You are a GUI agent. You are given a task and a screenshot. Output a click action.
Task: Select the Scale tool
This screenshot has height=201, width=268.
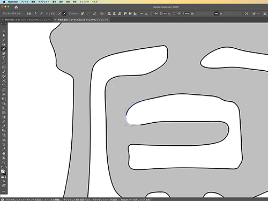click(x=4, y=90)
